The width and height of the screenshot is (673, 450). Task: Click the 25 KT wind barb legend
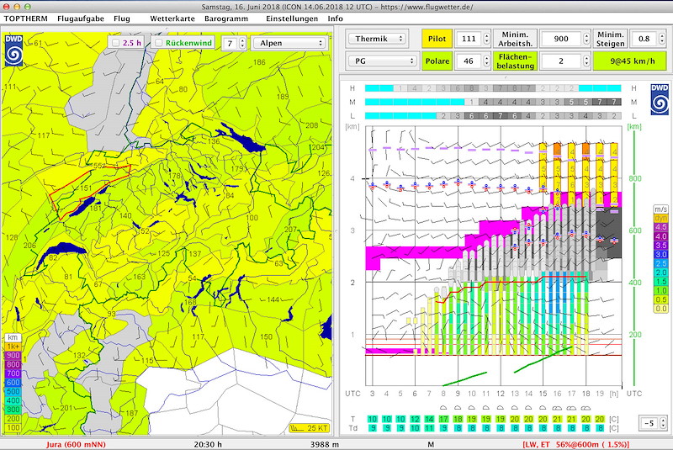coord(310,428)
